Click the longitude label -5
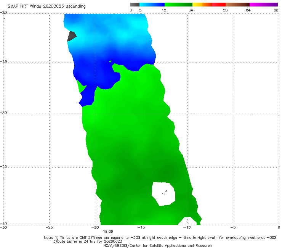This screenshot has height=248, width=282. coord(233,227)
